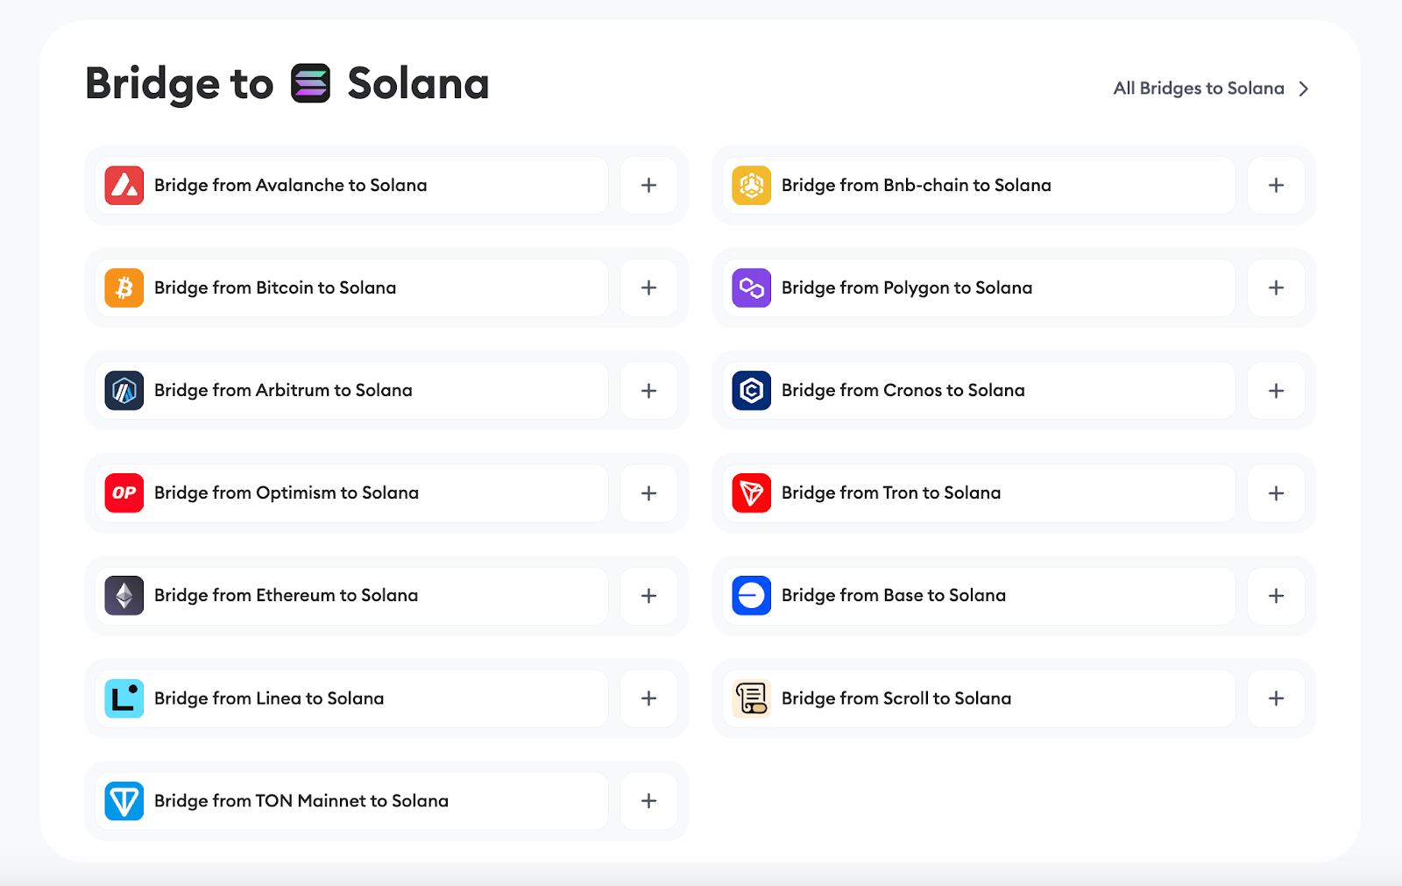Image resolution: width=1402 pixels, height=886 pixels.
Task: Open Bridge from TON Mainnet to Solana
Action: pyautogui.click(x=351, y=801)
